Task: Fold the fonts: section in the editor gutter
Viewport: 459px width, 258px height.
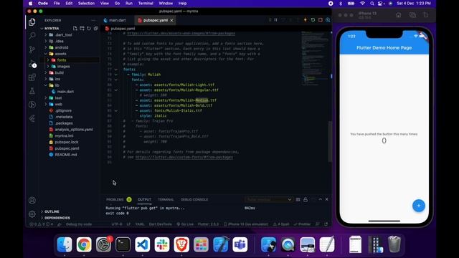Action: [x=116, y=70]
